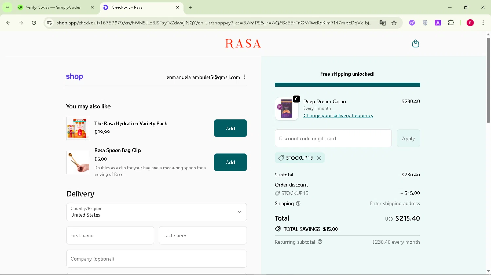
Task: Click the purple circular extension icon
Action: 412,23
